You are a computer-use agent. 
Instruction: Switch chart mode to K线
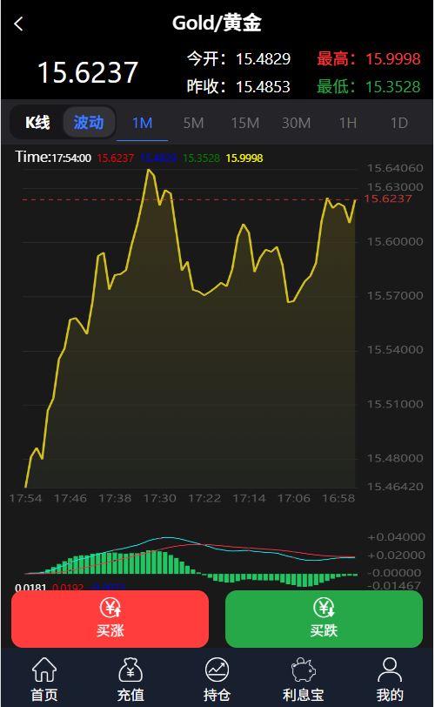click(x=37, y=122)
